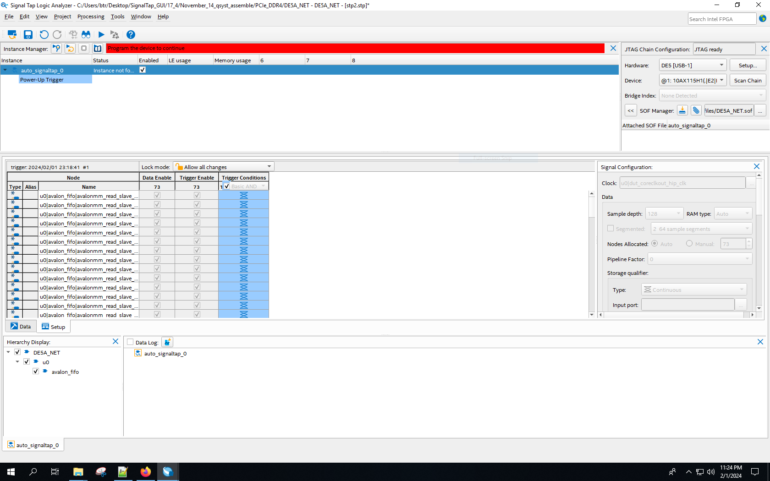Click the Read Data icon
This screenshot has height=481, width=770.
click(x=98, y=49)
